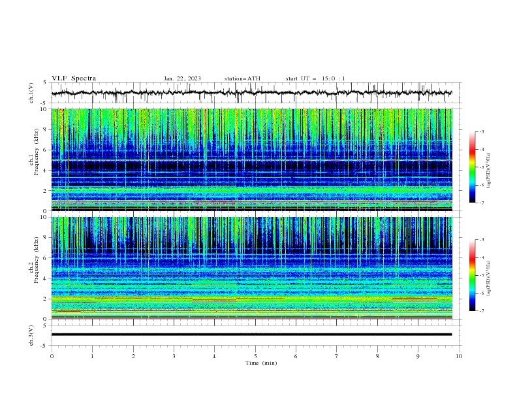Click the "ch.1(V)" waveform axis label
Image resolution: width=517 pixels, height=400 pixels.
[31, 93]
